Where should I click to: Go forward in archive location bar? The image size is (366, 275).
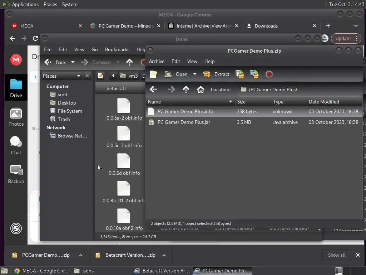tap(171, 89)
